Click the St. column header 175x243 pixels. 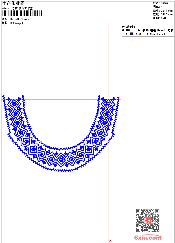pos(139,31)
